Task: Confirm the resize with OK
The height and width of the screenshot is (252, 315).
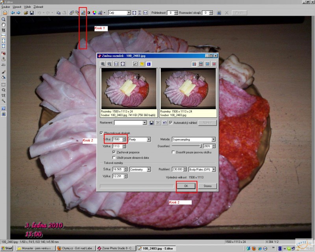Action: (x=186, y=186)
